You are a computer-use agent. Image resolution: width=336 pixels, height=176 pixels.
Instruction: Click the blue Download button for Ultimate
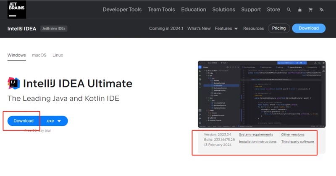24,121
